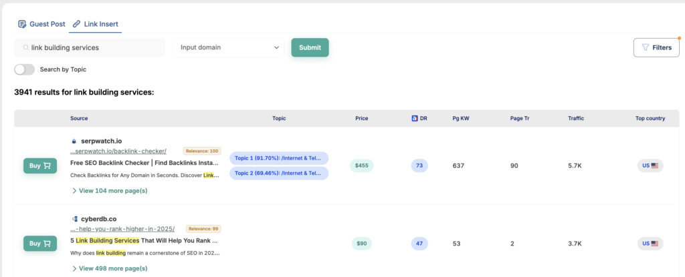Viewport: 685px width, 277px height.
Task: Click the Relevance: 100 badge
Action: tap(202, 152)
